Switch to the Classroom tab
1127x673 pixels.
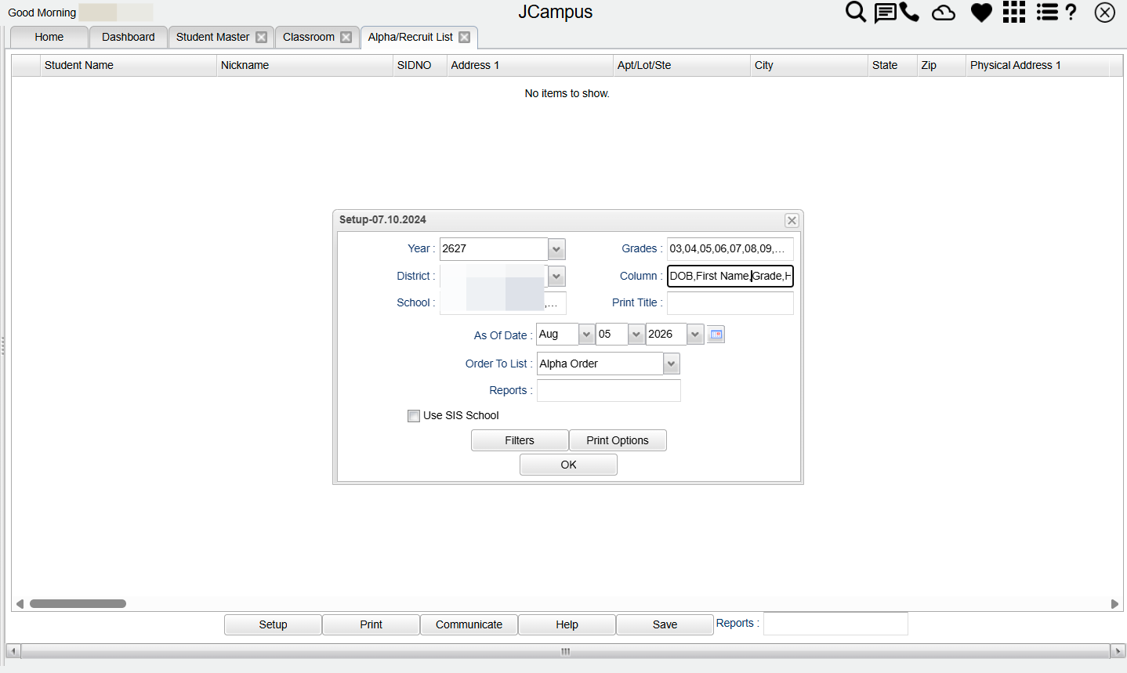(308, 37)
